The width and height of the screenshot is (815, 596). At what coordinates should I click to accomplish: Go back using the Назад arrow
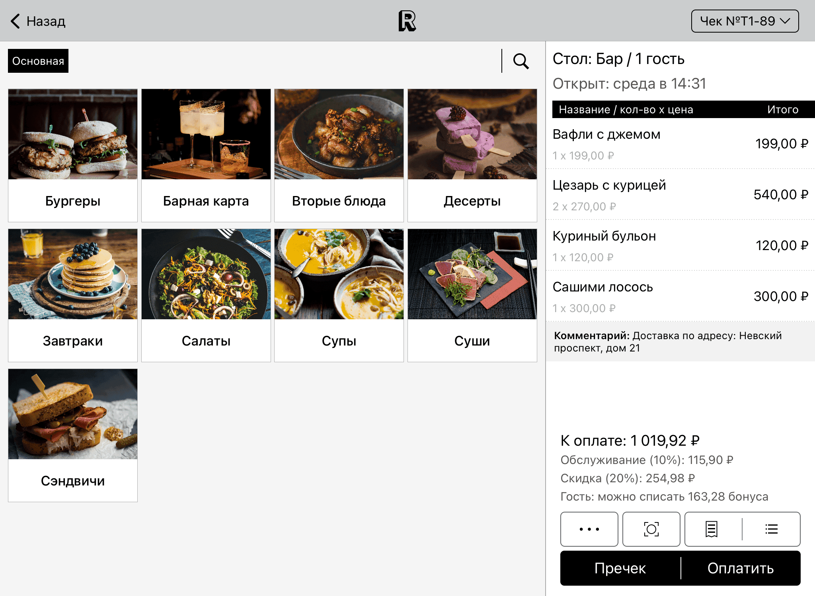coord(38,21)
